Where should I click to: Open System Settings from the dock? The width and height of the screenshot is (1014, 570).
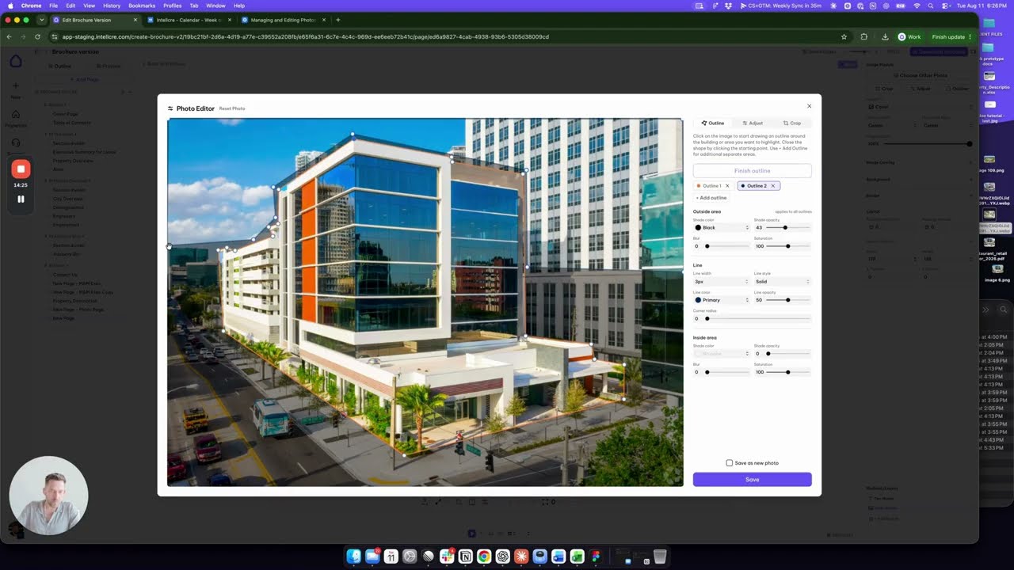(410, 557)
